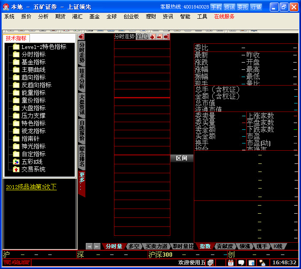Viewport: 301px width, 269px height.
Task: Click the left scroll arrow before 分时量 tab
Action: (x=89, y=246)
